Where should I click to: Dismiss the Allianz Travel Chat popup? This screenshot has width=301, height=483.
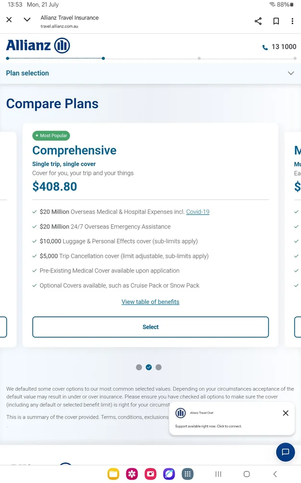pyautogui.click(x=286, y=413)
